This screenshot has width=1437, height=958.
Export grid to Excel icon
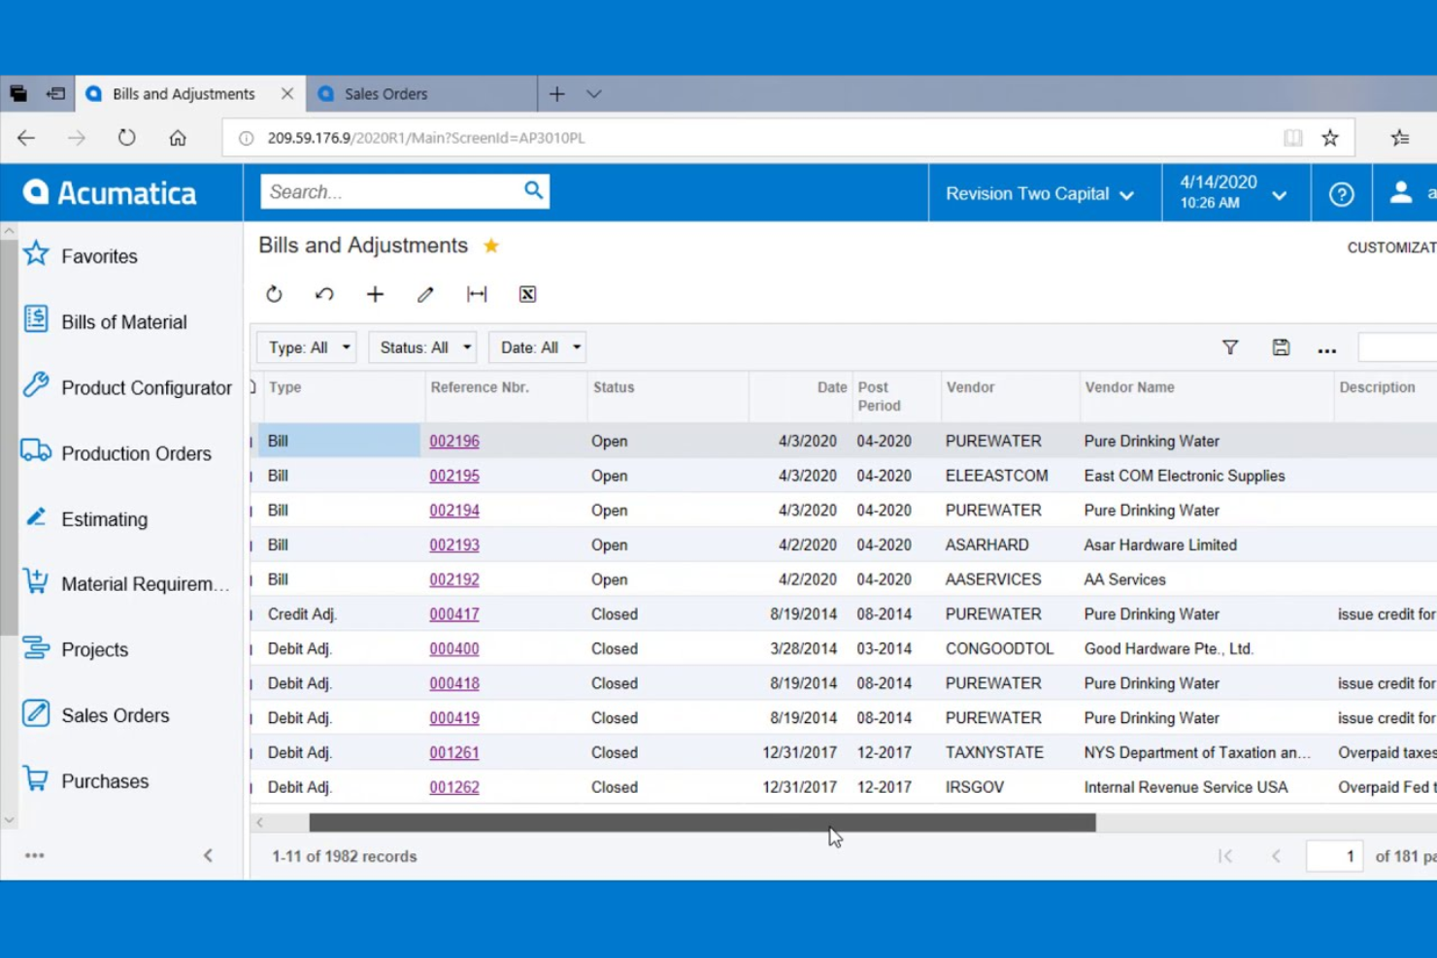pos(527,294)
